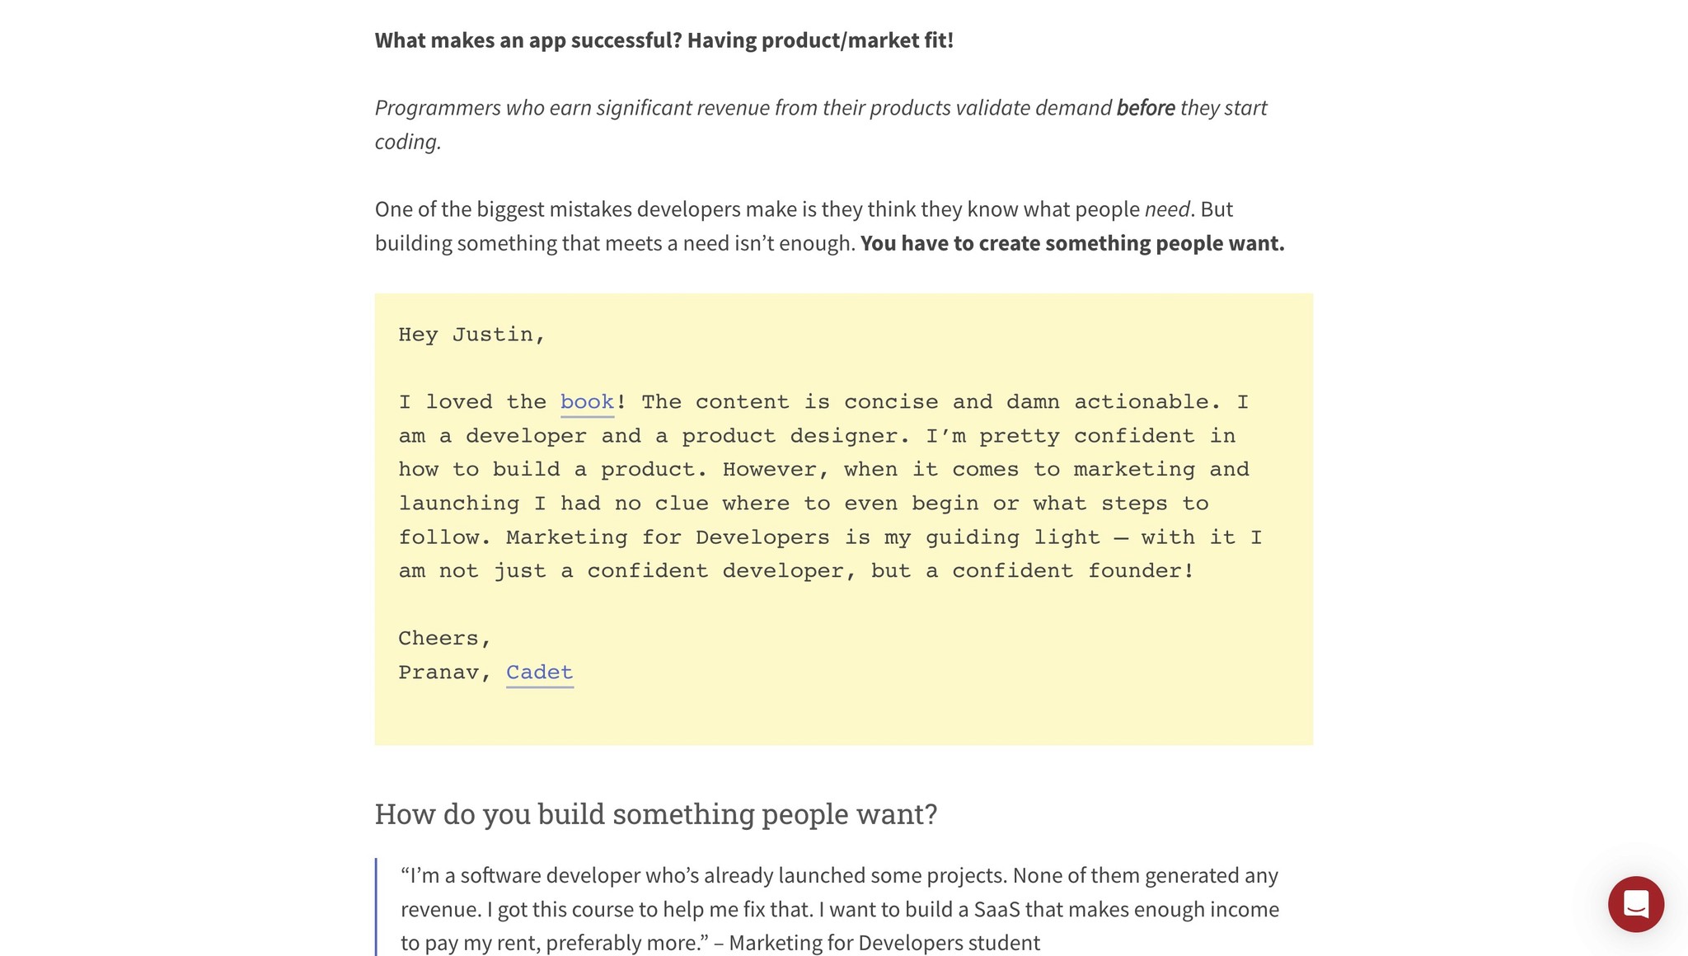The image size is (1688, 956).
Task: Click the "Hey Justin," greeting text
Action: (x=471, y=334)
